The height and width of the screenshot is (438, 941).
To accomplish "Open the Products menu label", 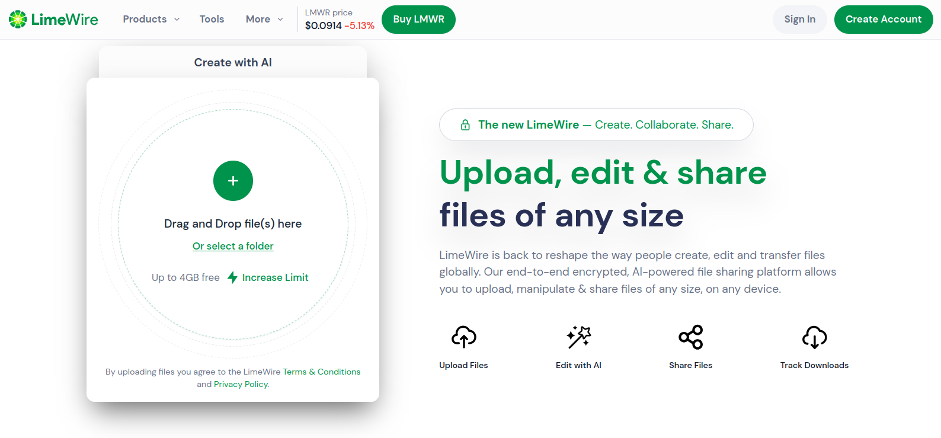I will coord(145,19).
